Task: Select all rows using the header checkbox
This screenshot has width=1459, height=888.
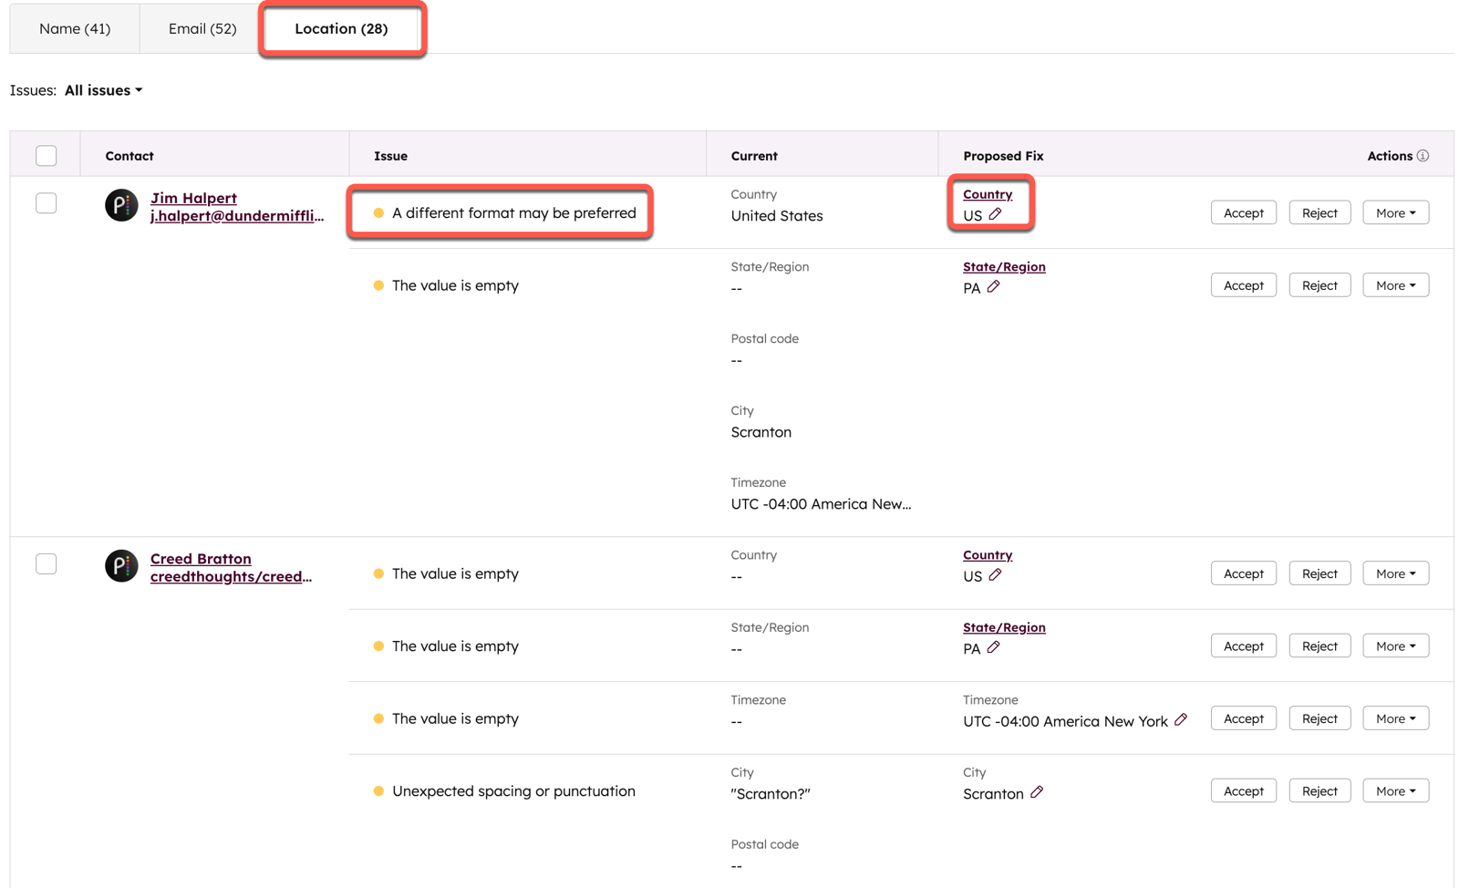Action: pyautogui.click(x=46, y=155)
